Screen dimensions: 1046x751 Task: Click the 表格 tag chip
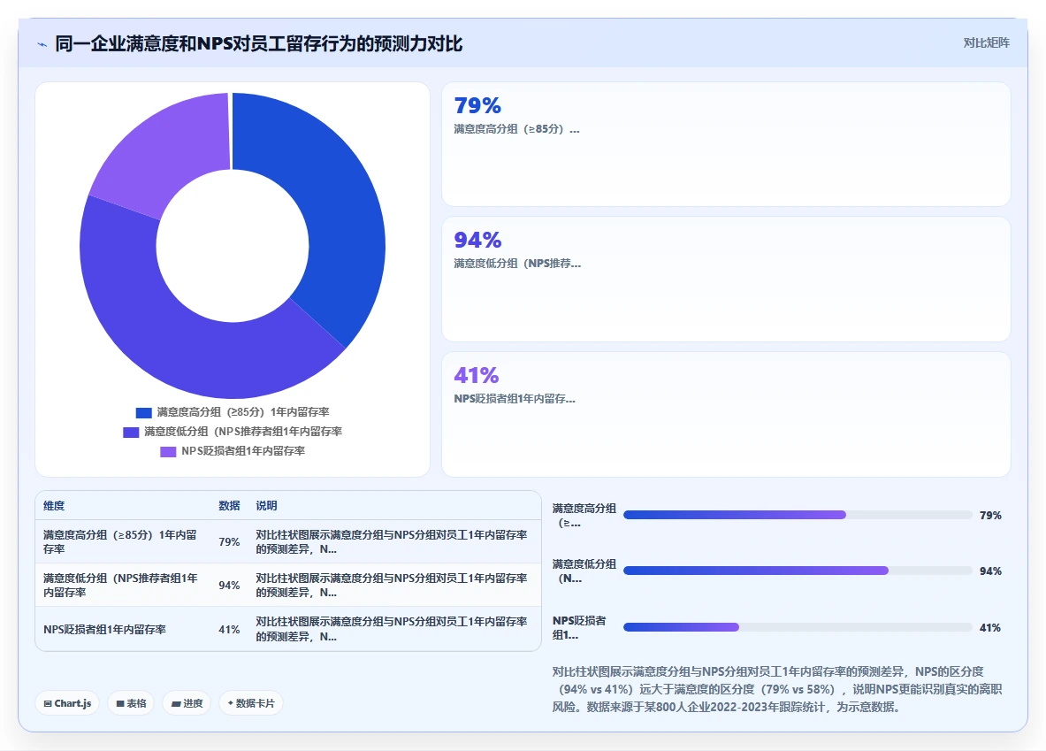point(131,703)
